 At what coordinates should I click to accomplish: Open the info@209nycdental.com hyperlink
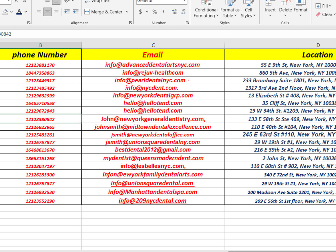tap(152, 201)
